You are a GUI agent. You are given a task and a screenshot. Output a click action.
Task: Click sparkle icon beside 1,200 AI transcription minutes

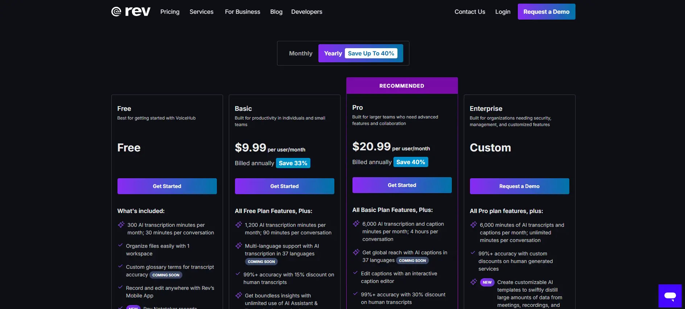[x=239, y=225]
